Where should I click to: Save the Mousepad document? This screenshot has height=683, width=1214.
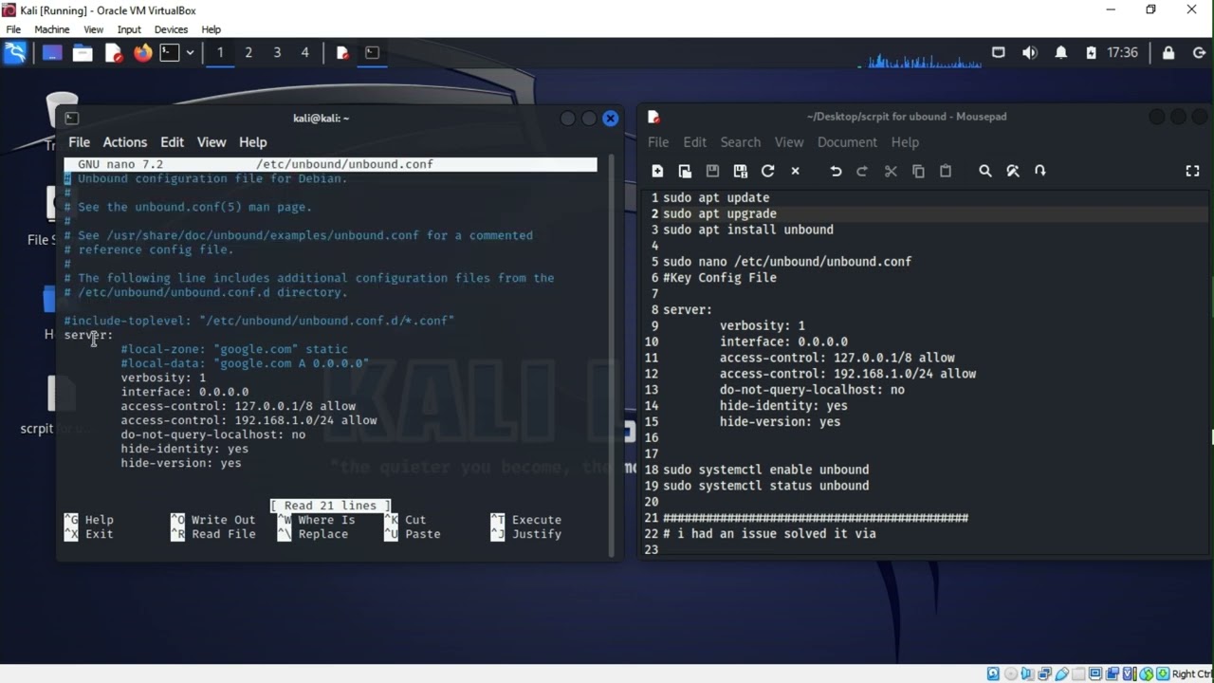[712, 171]
